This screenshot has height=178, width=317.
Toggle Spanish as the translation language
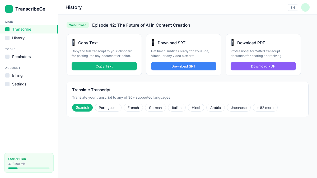[x=82, y=108]
